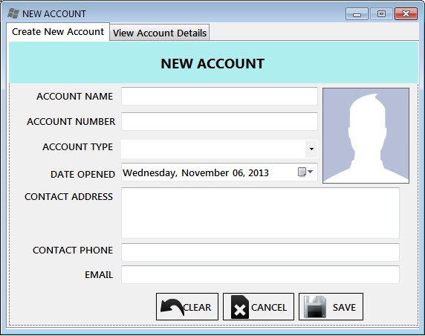Close the NEW ACCOUNT window
Image resolution: width=425 pixels, height=336 pixels.
click(x=406, y=14)
